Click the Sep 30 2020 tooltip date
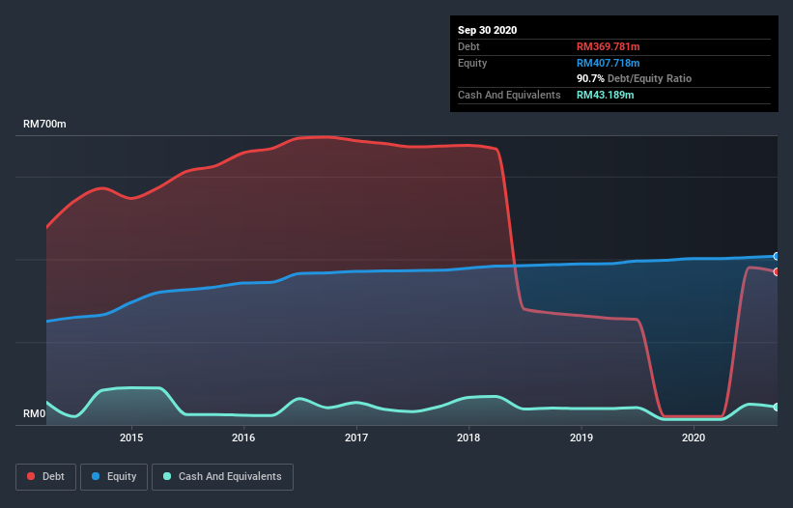 coord(488,30)
